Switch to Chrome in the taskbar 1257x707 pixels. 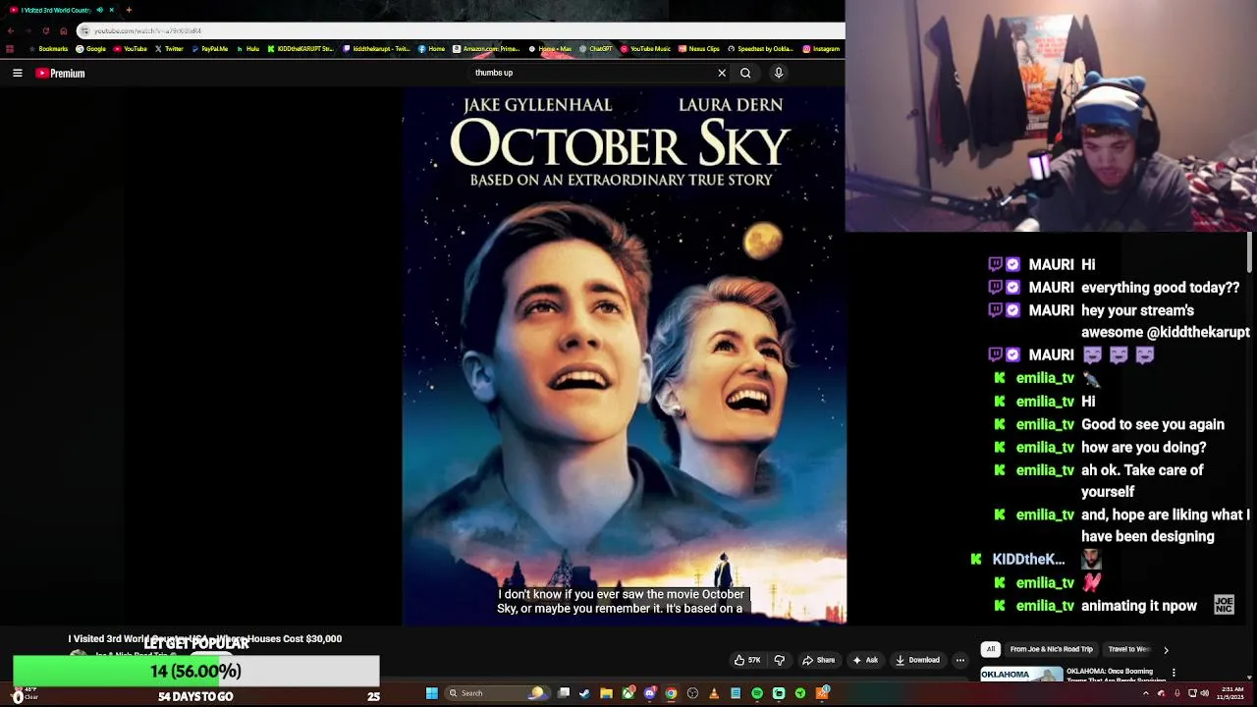click(x=671, y=693)
